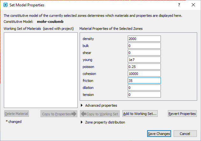Click the bulk value field
The image size is (201, 141).
(x=144, y=46)
